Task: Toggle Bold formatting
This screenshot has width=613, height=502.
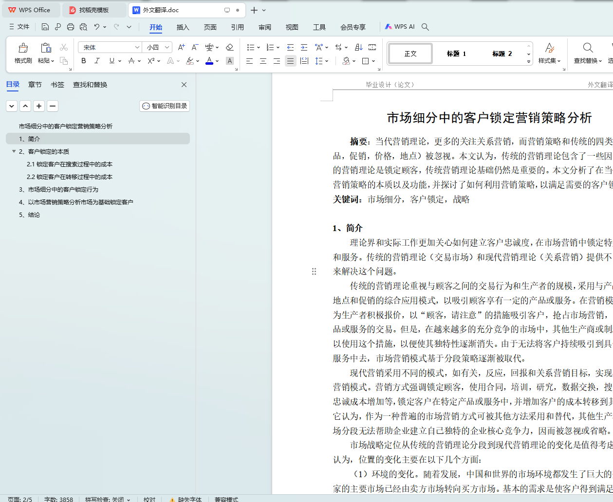Action: pos(84,61)
